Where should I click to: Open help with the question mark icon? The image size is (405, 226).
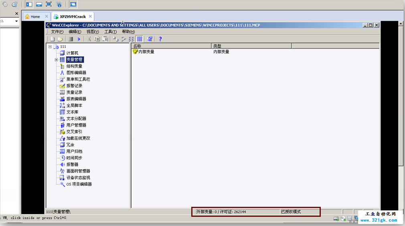tap(160, 39)
